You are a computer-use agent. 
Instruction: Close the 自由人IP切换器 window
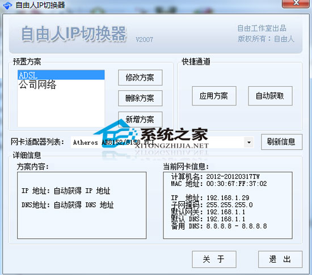coord(296,3)
